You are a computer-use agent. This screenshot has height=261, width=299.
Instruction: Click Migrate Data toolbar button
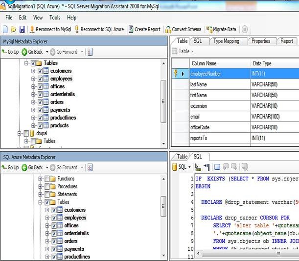tap(221, 29)
